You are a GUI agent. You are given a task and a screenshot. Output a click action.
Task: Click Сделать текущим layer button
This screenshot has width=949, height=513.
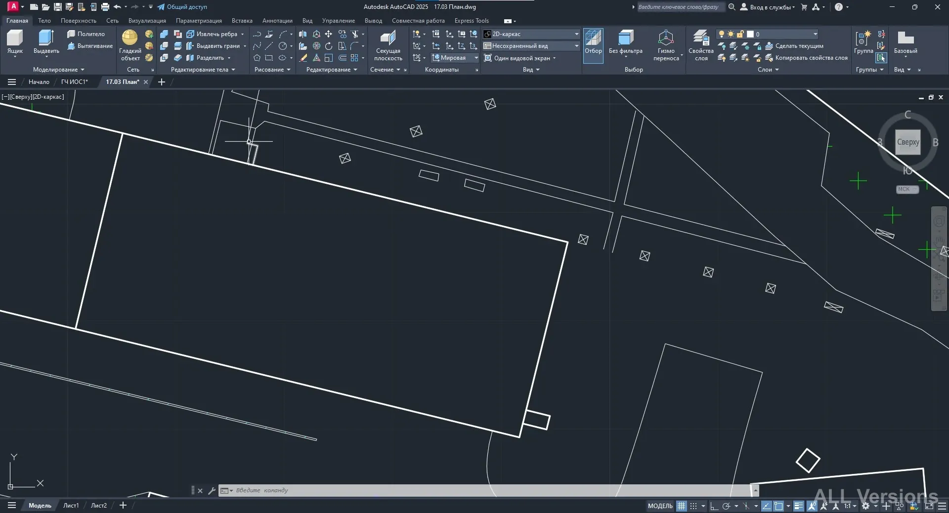(794, 46)
